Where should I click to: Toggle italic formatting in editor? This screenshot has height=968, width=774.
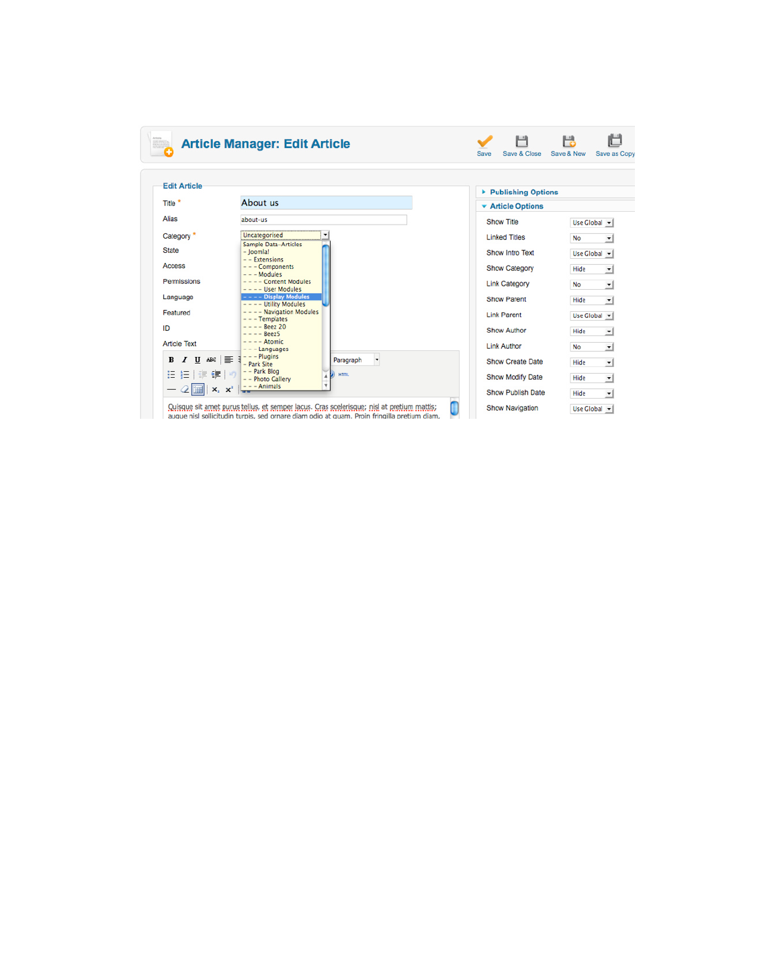184,360
